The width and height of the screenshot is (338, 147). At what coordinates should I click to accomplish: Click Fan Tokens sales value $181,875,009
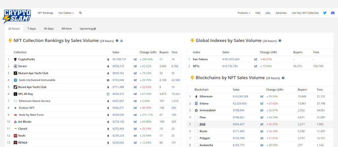coord(231,59)
